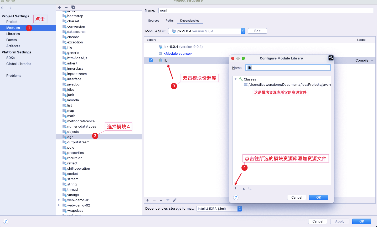Click the folder icon of ognl module

[x=64, y=137]
